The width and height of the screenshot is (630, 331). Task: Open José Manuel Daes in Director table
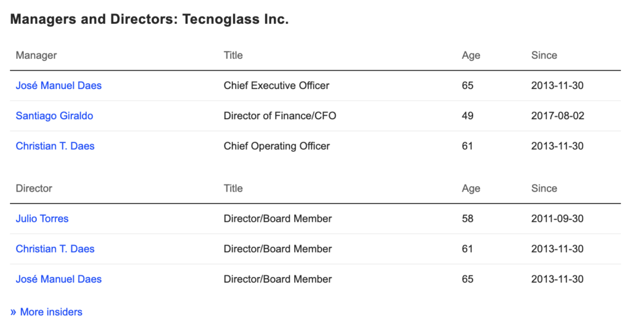click(x=58, y=279)
